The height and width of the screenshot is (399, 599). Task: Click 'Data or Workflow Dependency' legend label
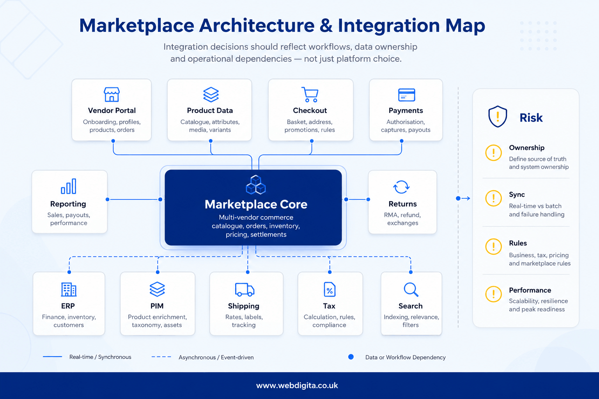(x=406, y=357)
